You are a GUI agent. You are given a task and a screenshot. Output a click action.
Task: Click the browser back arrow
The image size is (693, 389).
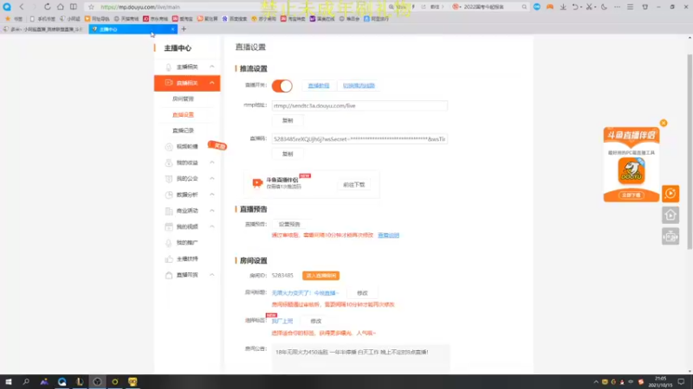click(x=21, y=7)
